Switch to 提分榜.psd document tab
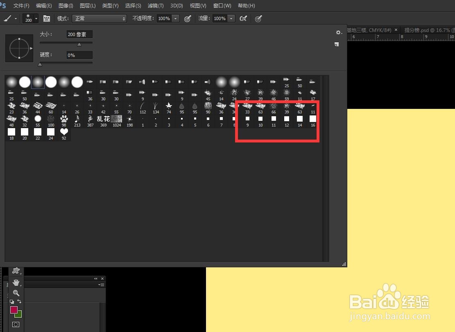The width and height of the screenshot is (455, 332). 429,30
